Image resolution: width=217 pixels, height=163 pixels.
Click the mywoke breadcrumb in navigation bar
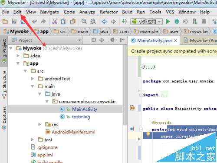(x=196, y=31)
